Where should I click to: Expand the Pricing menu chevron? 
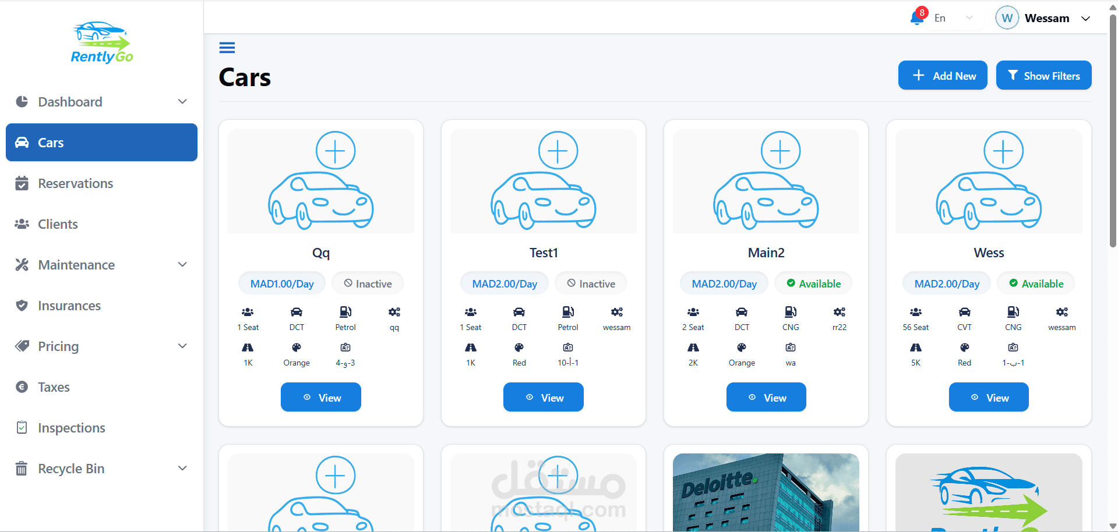coord(182,346)
